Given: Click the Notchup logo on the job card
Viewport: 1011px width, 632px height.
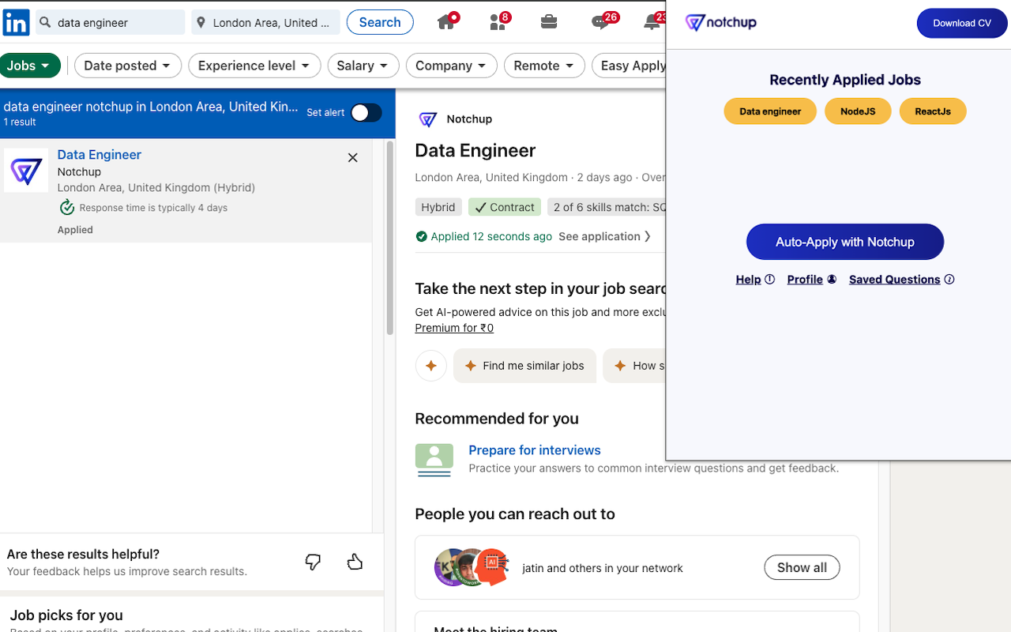Looking at the screenshot, I should tap(26, 171).
